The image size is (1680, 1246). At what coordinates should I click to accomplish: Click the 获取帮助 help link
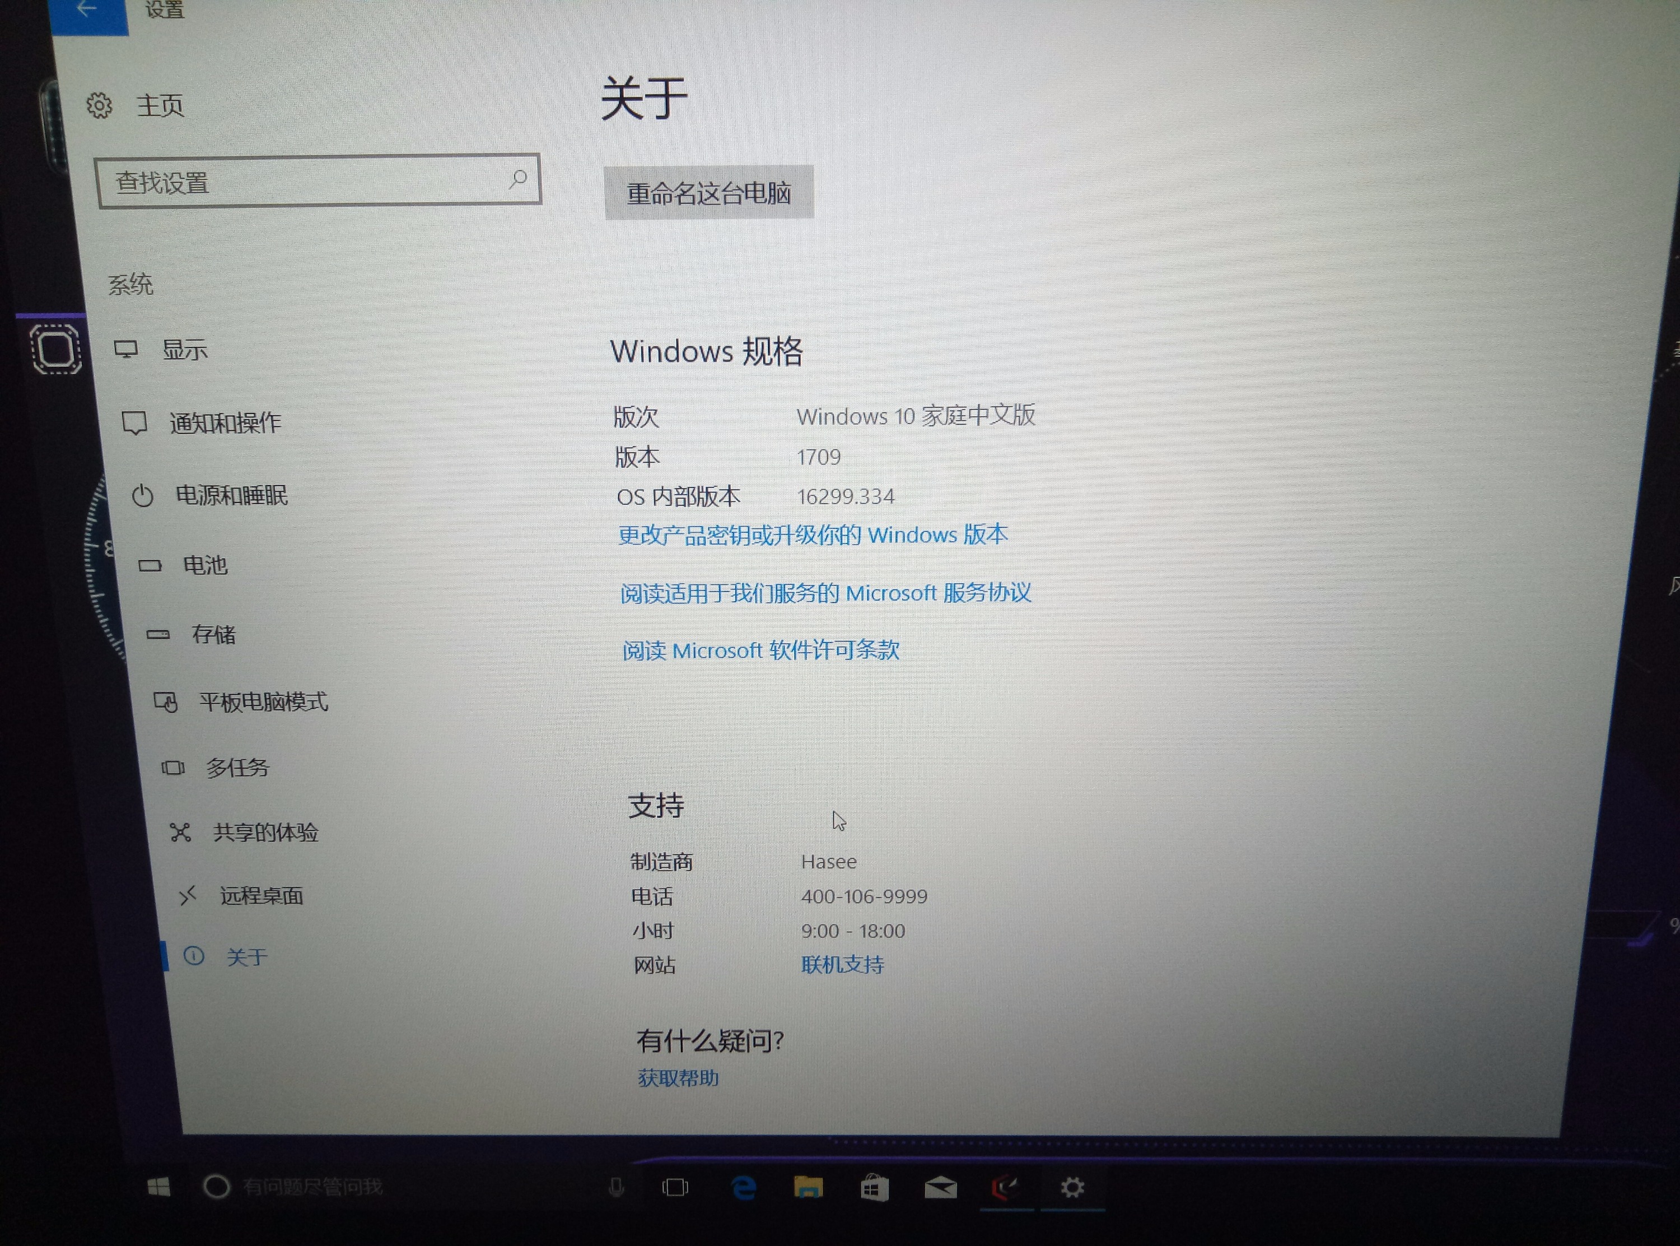coord(678,1078)
